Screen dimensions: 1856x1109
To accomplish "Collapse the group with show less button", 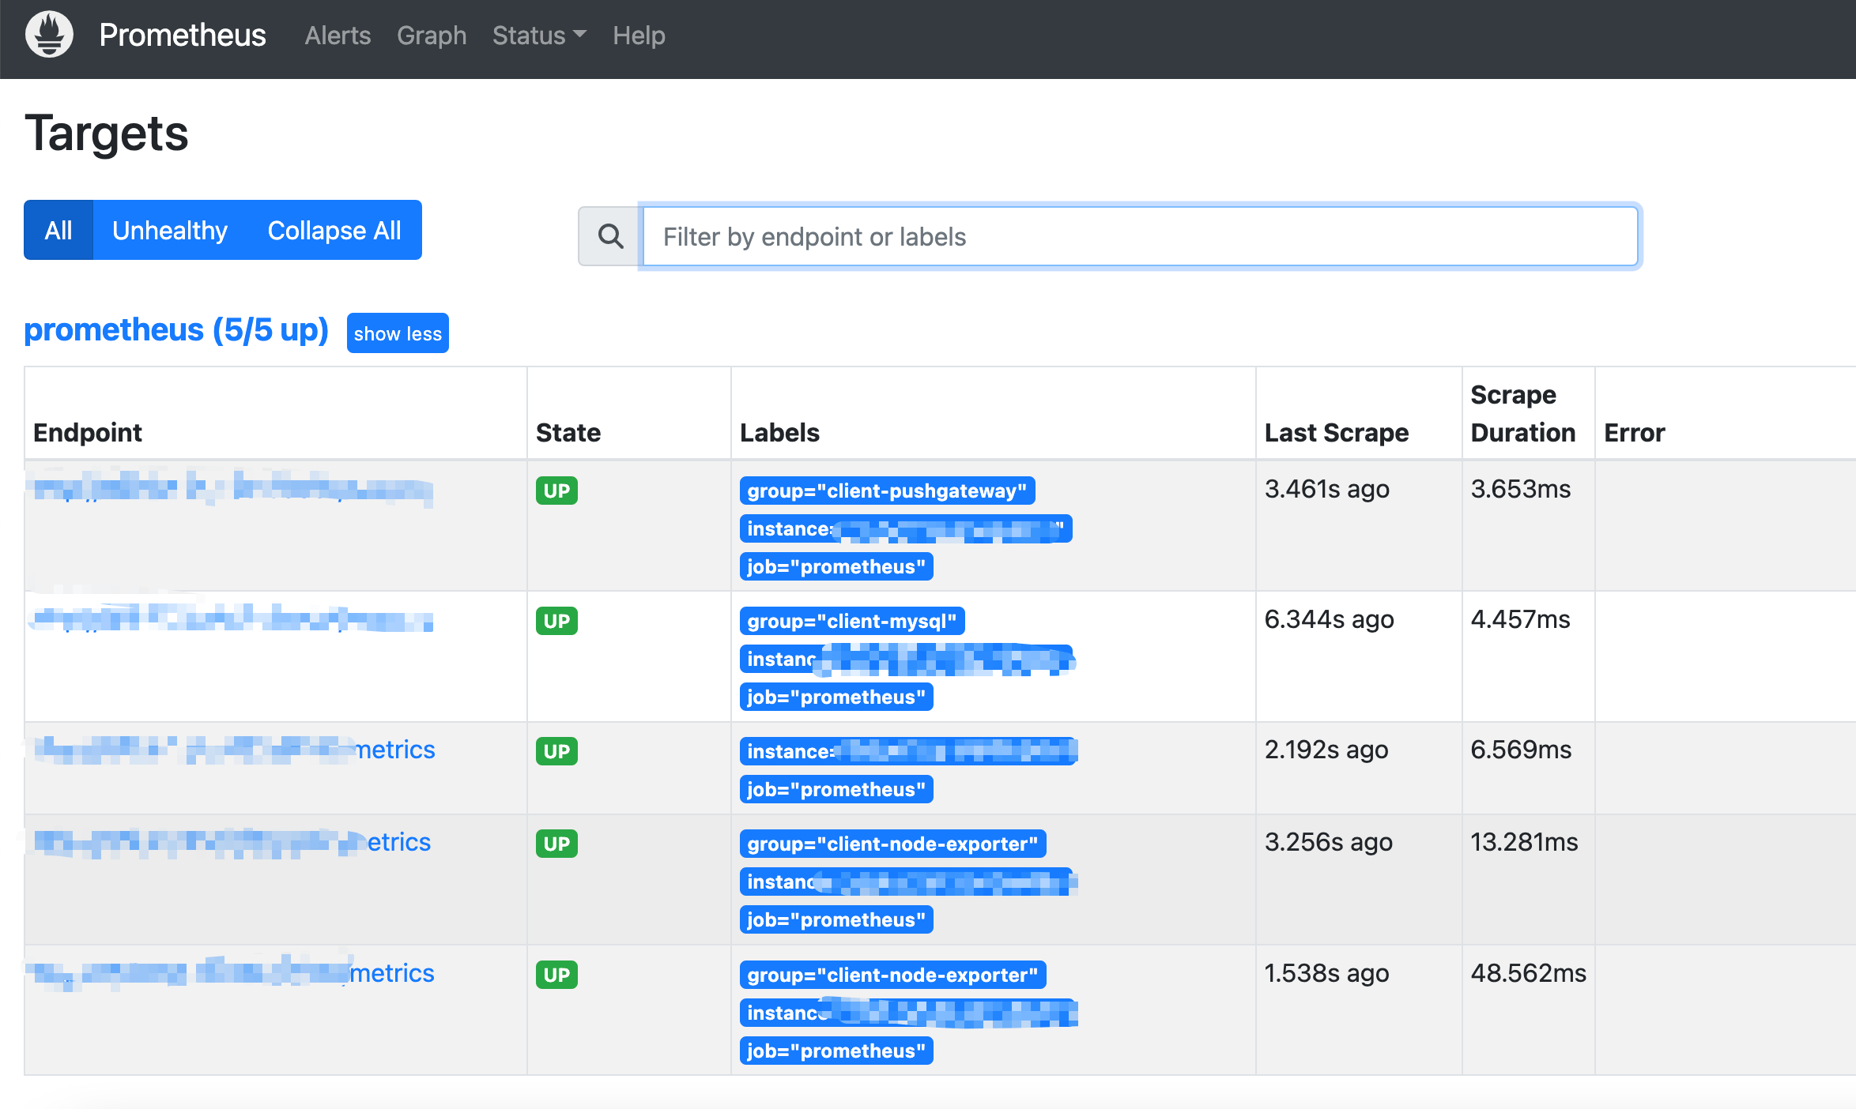I will coord(398,333).
